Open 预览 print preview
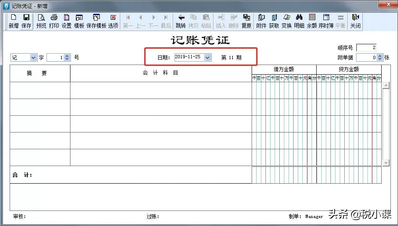The height and width of the screenshot is (226, 398). [x=41, y=21]
